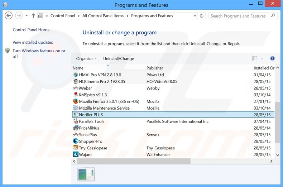This screenshot has height=187, width=283.
Task: Click the Uninstall/Change button
Action: [119, 59]
